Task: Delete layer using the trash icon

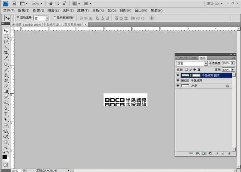Action: tap(228, 153)
